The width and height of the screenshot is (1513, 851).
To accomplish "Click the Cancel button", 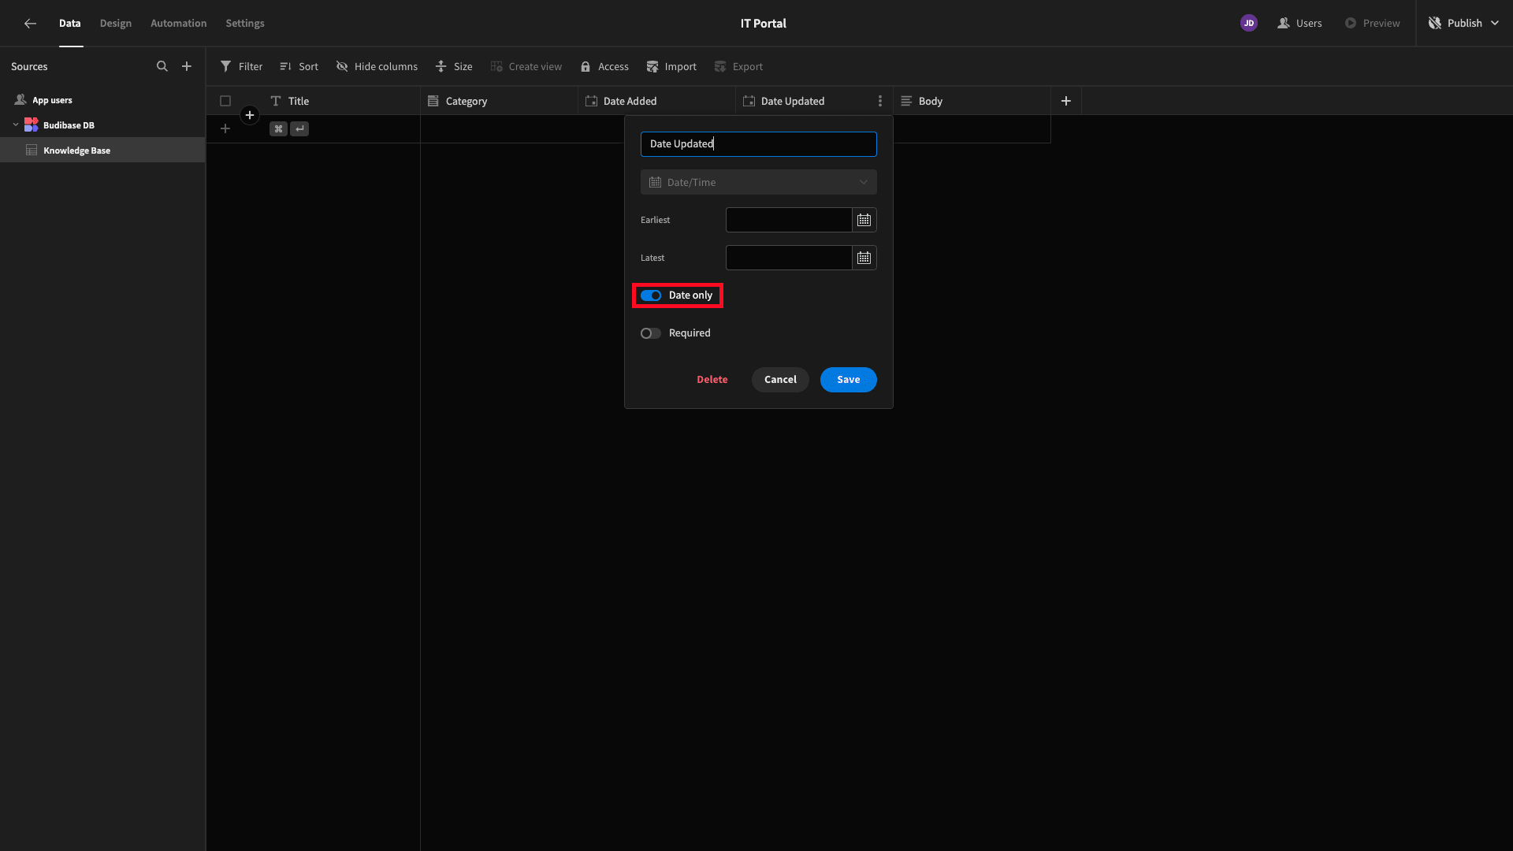I will point(780,380).
